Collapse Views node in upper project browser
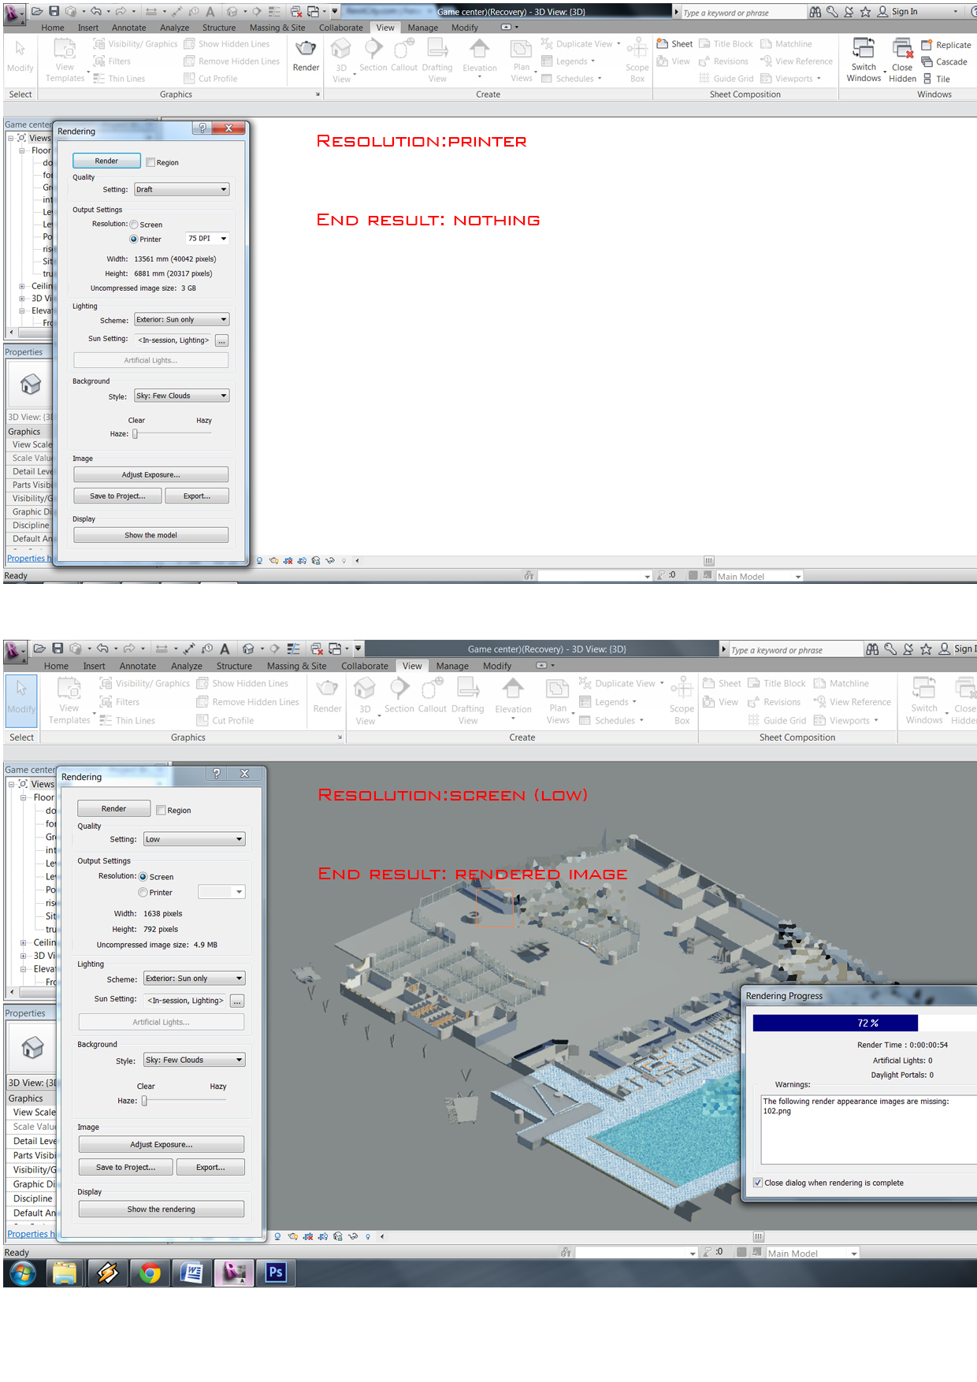Viewport: 977px width, 1382px height. pyautogui.click(x=11, y=138)
